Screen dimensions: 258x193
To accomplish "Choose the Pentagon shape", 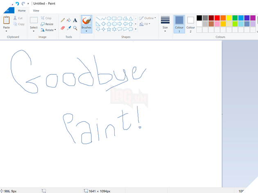I will point(109,24).
